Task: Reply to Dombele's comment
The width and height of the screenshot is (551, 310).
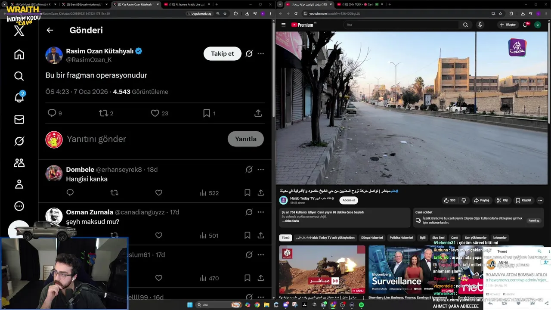Action: click(x=70, y=193)
